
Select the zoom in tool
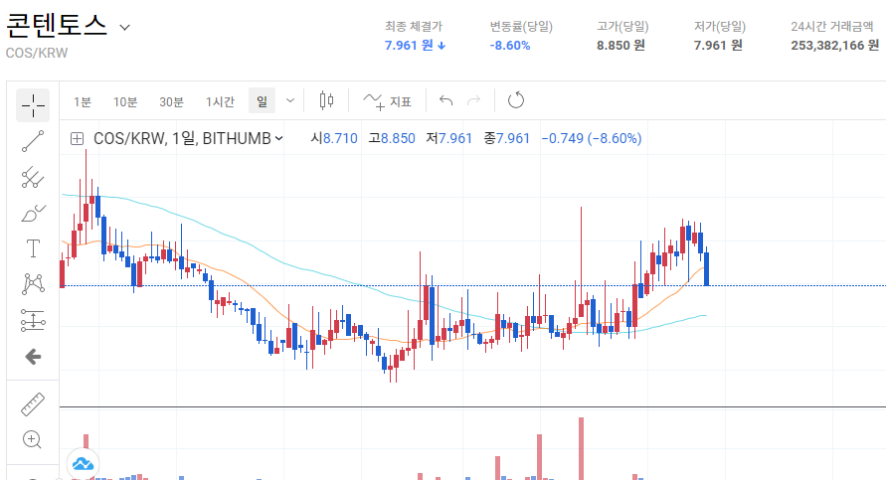pyautogui.click(x=32, y=439)
